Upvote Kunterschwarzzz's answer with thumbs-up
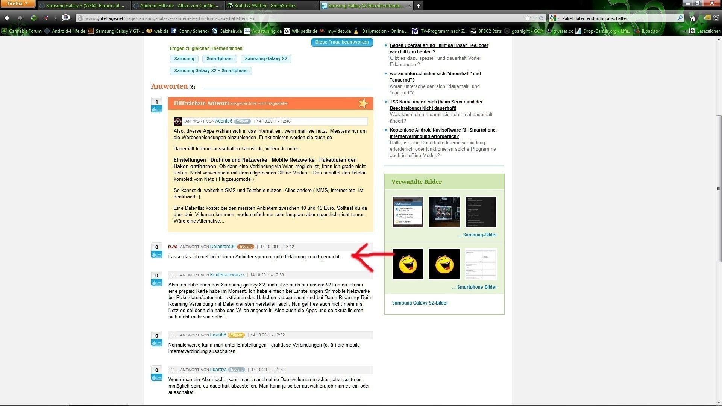 (x=157, y=283)
